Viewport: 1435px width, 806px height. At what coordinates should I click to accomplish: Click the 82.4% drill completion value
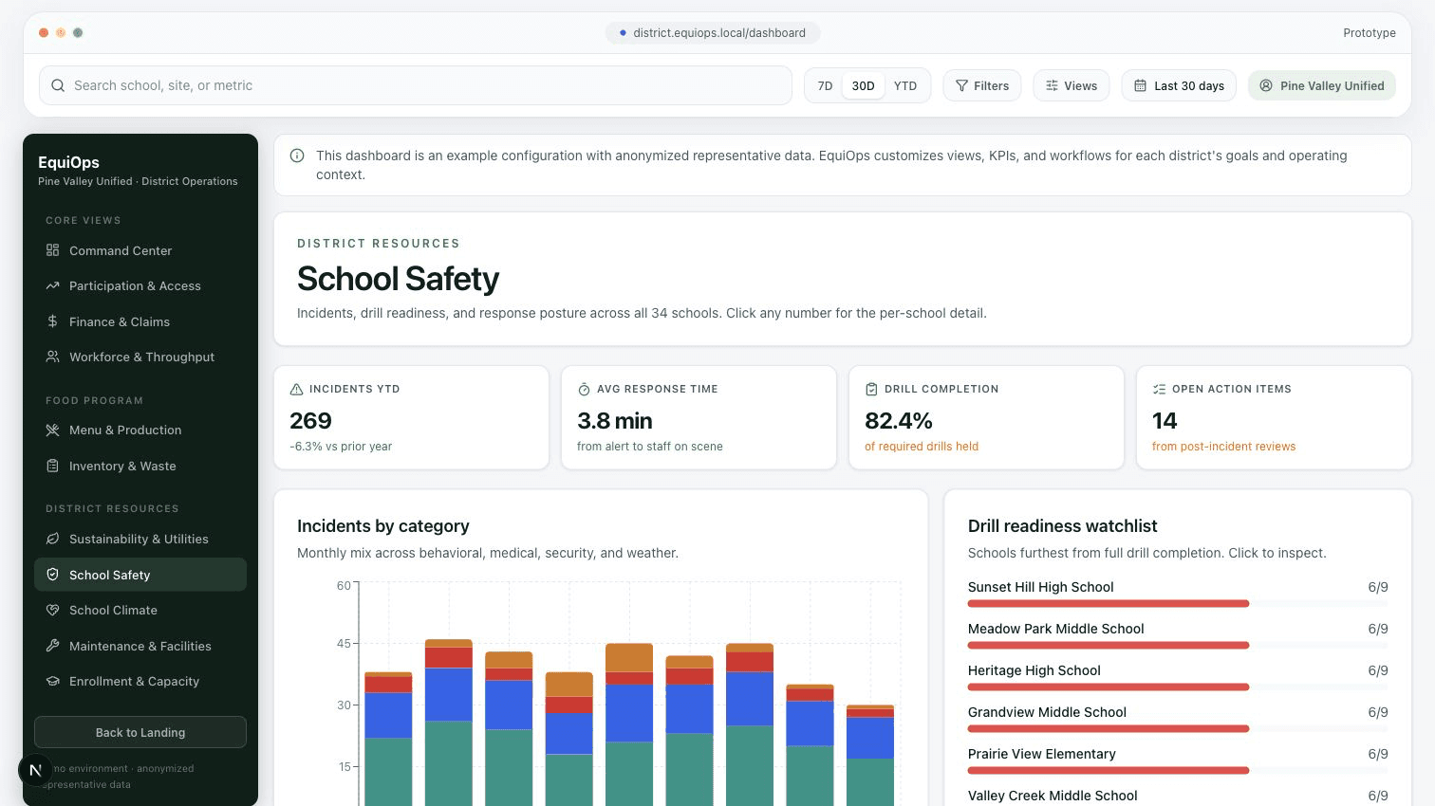(x=899, y=420)
